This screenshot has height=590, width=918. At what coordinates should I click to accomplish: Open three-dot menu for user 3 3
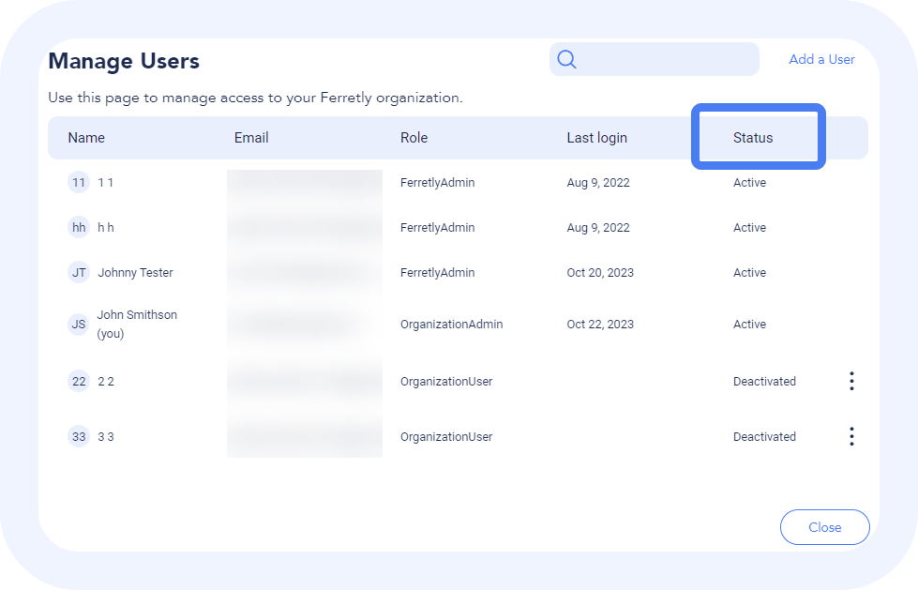click(851, 436)
